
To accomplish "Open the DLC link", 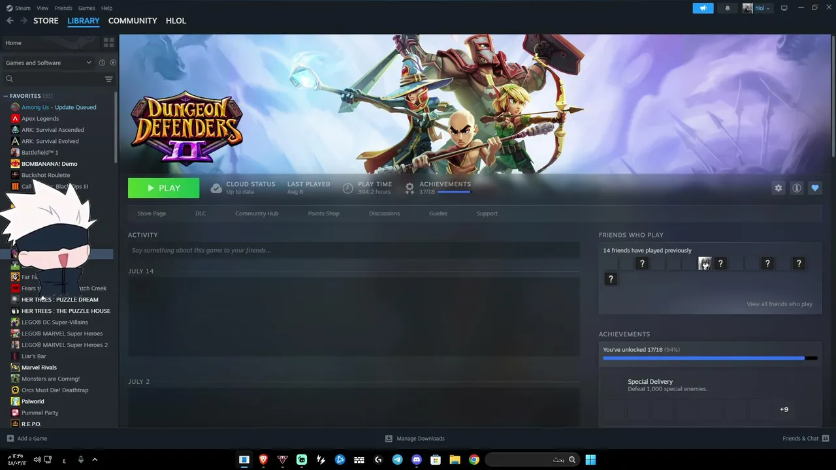I will [201, 213].
